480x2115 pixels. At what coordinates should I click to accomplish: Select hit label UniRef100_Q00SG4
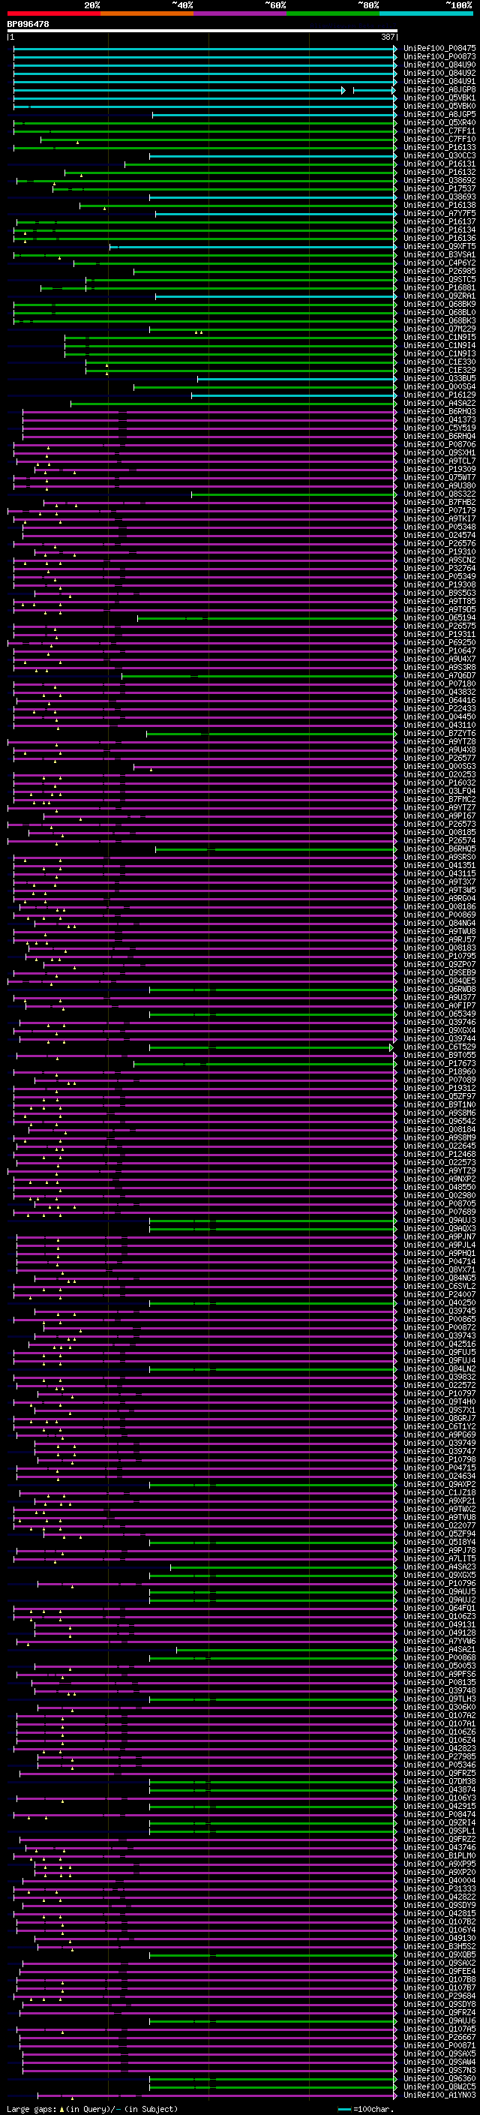point(439,386)
